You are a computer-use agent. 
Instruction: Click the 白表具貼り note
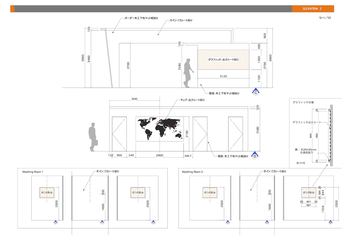pyautogui.click(x=306, y=153)
